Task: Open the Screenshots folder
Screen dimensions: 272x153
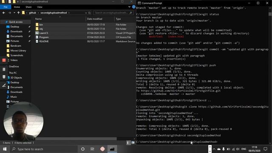Action: click(17, 55)
